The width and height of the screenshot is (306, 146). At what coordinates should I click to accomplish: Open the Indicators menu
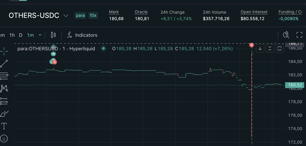(86, 35)
